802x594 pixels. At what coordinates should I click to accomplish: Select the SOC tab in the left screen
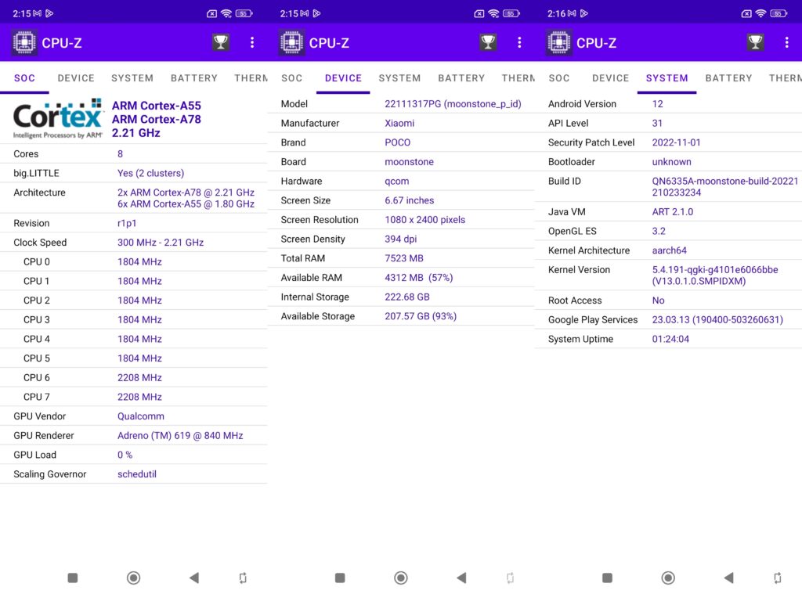24,78
